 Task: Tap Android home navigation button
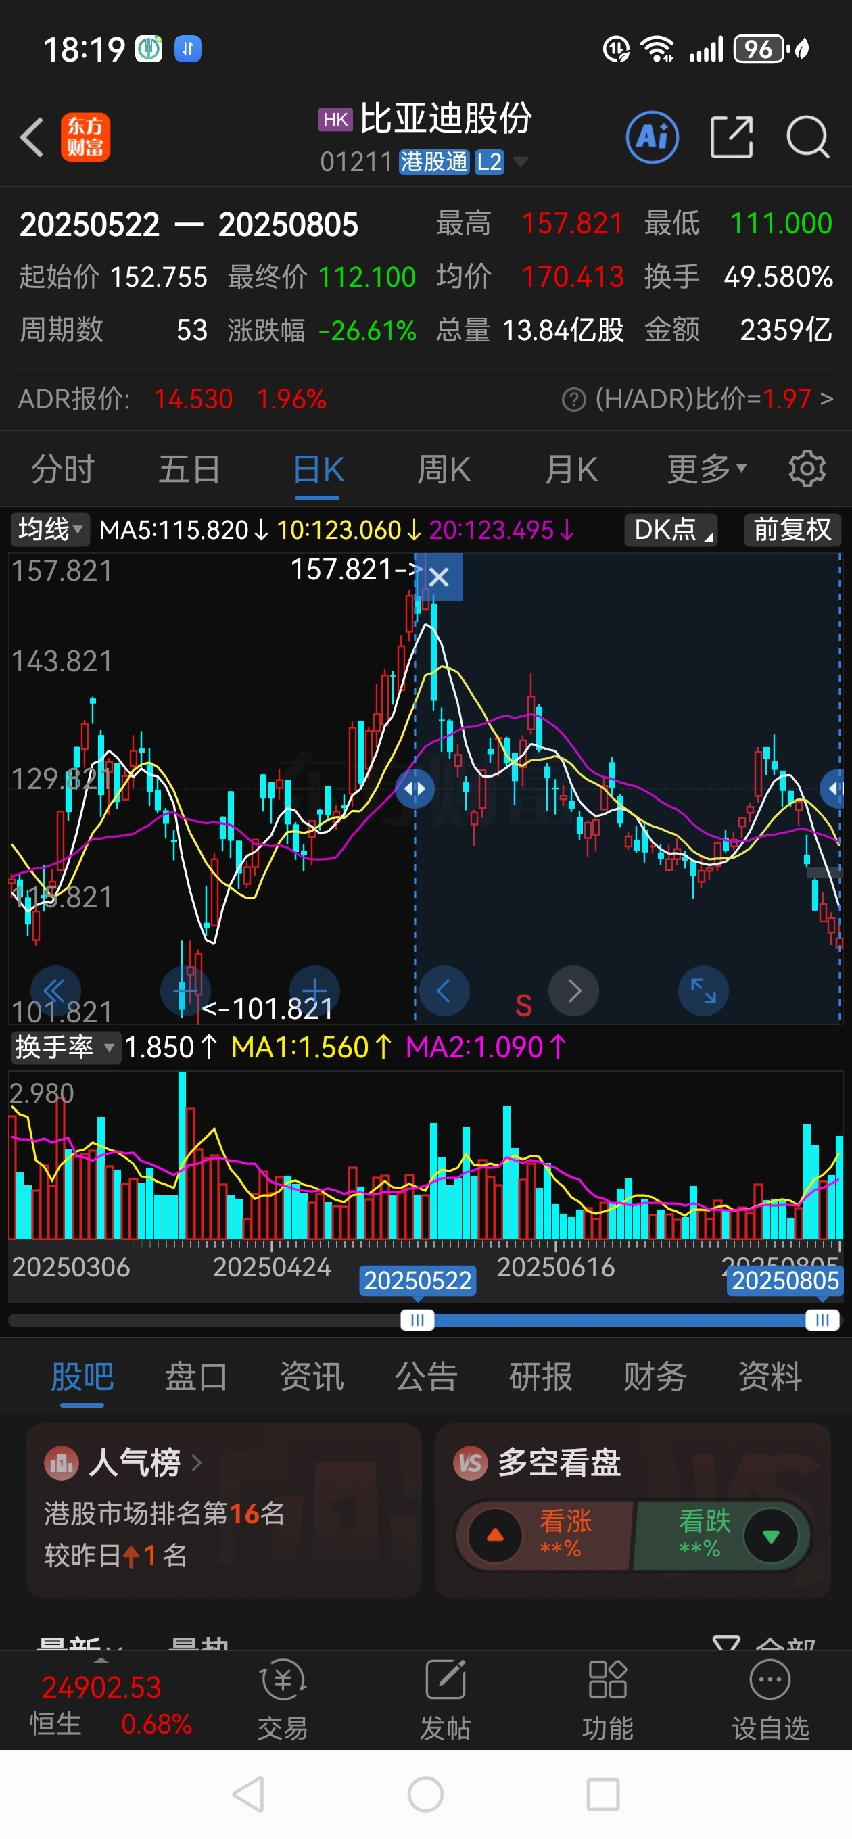pyautogui.click(x=425, y=1794)
